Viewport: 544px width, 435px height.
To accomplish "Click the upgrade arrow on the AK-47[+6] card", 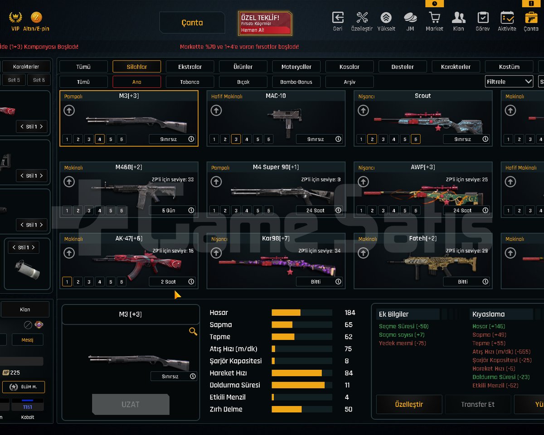I will click(69, 253).
